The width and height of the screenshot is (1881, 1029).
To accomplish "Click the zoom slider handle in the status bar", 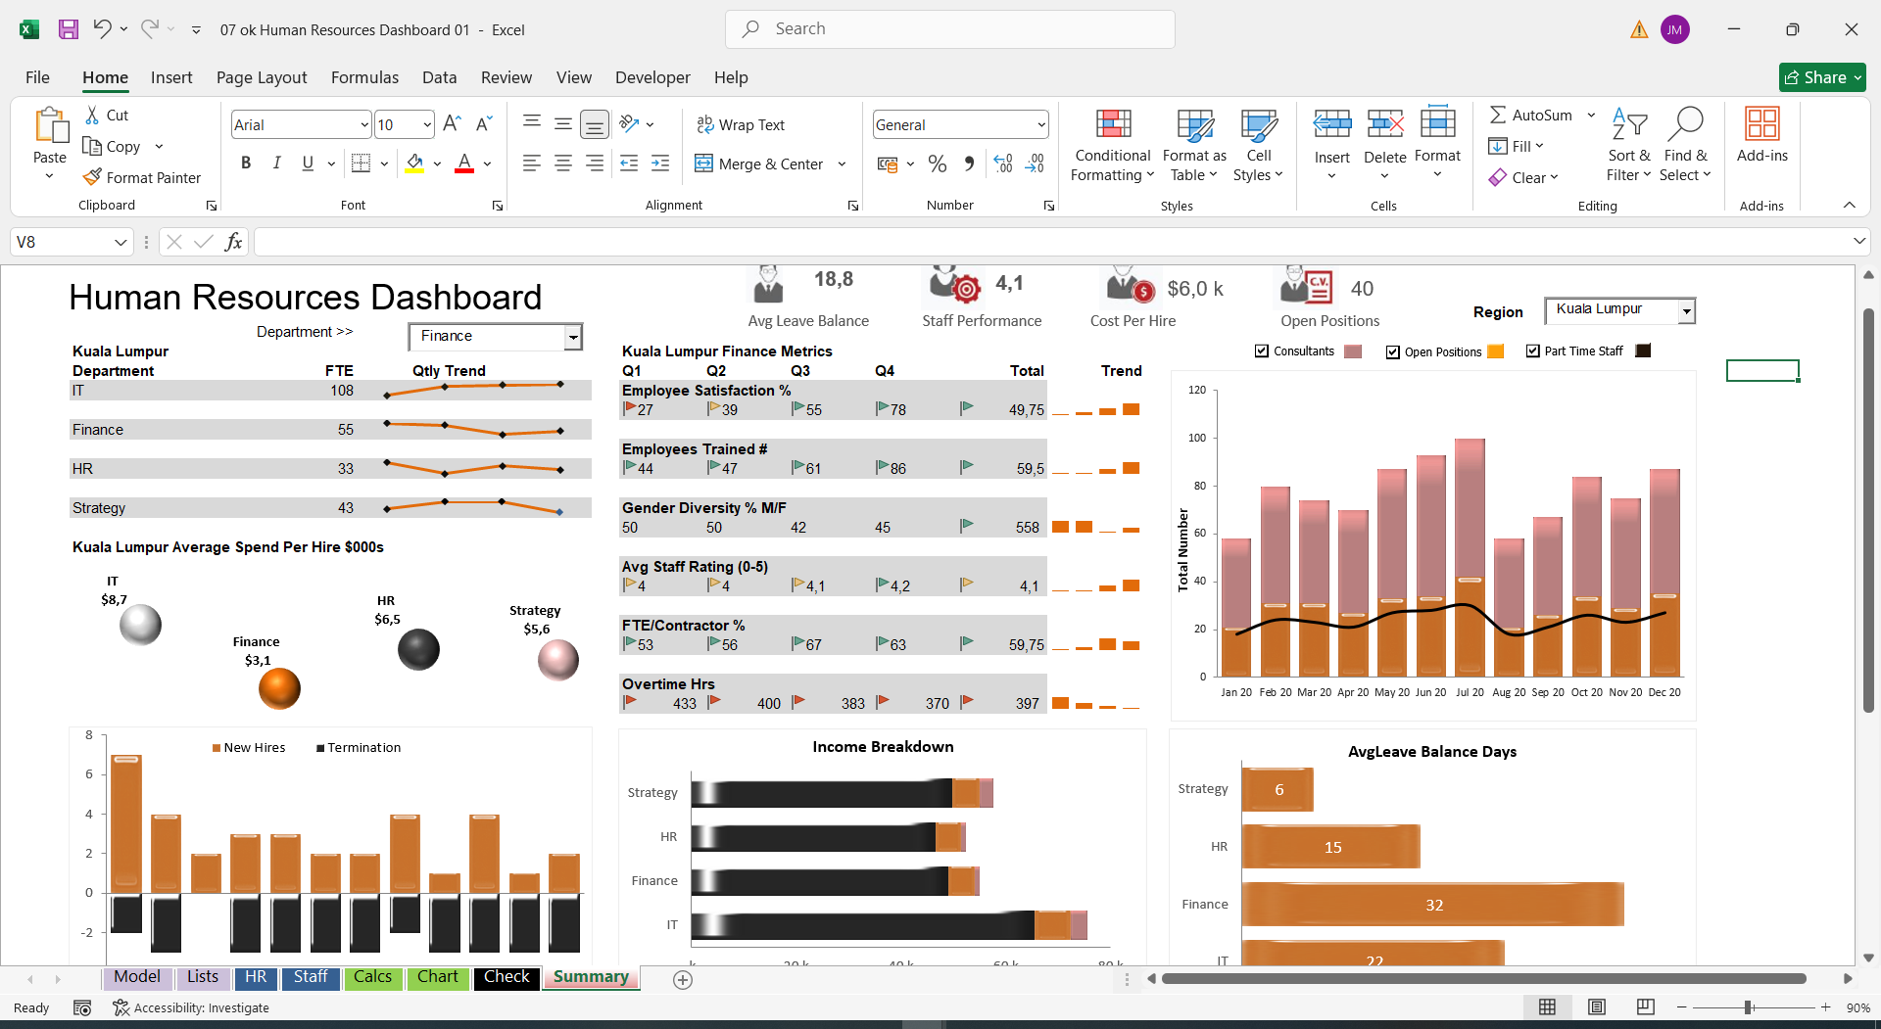I will pyautogui.click(x=1748, y=1007).
